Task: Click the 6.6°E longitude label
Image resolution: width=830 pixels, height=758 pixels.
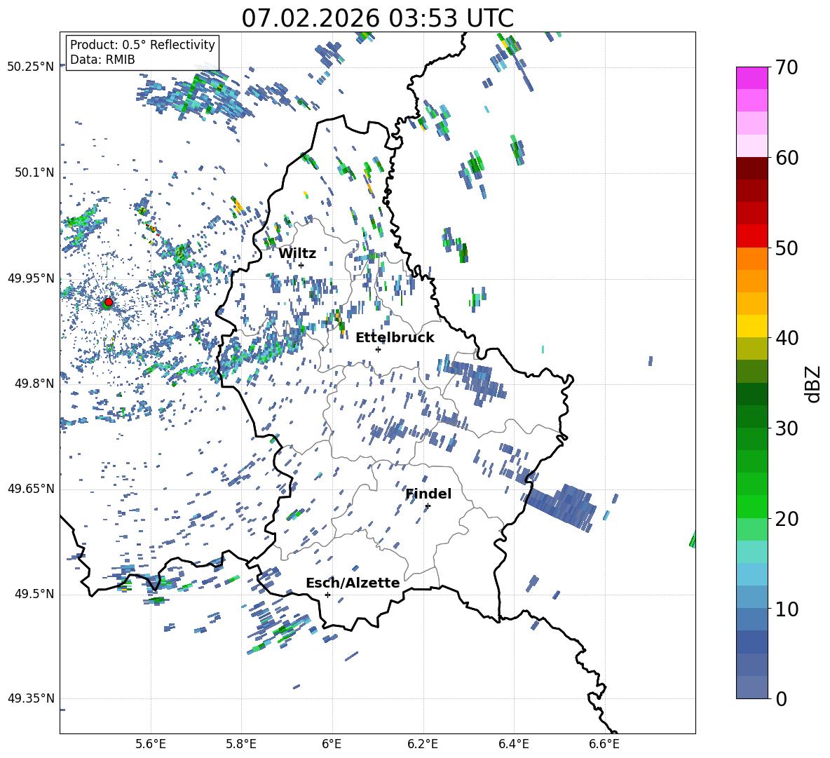Action: click(x=604, y=744)
